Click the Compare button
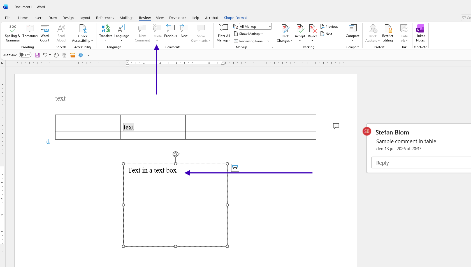Screen dimensions: 471x267 point(352,33)
